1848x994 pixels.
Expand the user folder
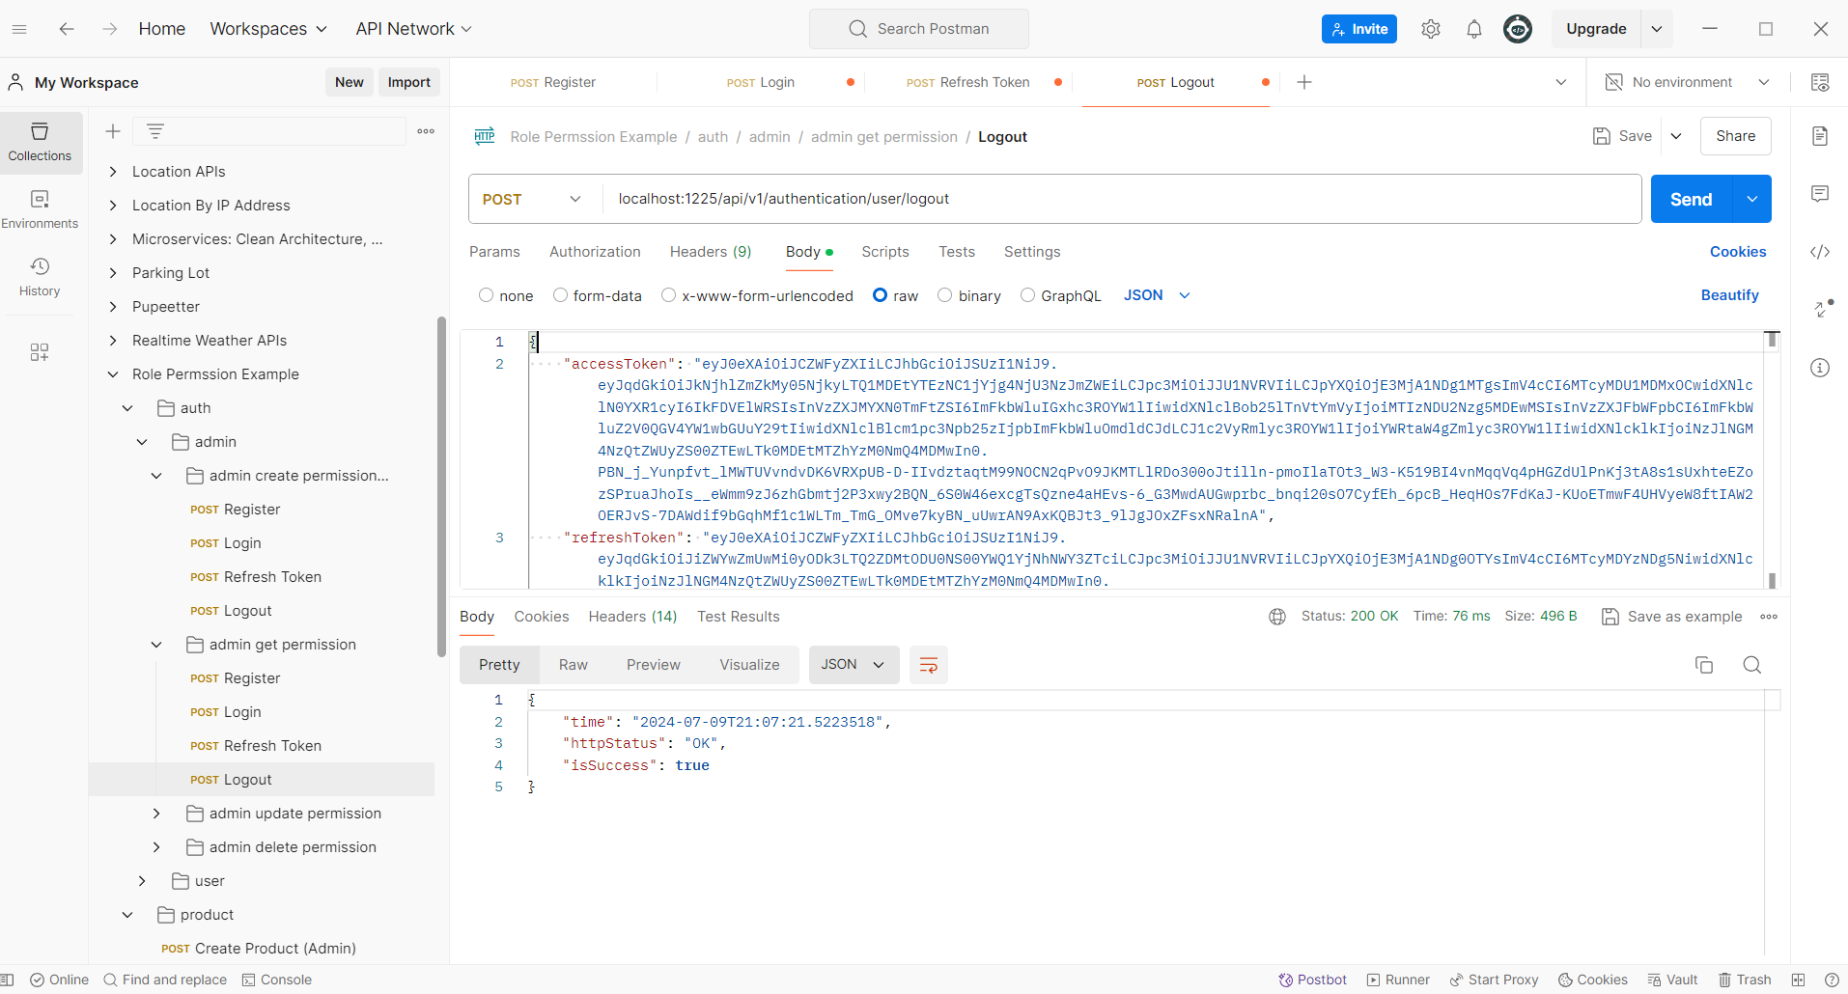142,881
